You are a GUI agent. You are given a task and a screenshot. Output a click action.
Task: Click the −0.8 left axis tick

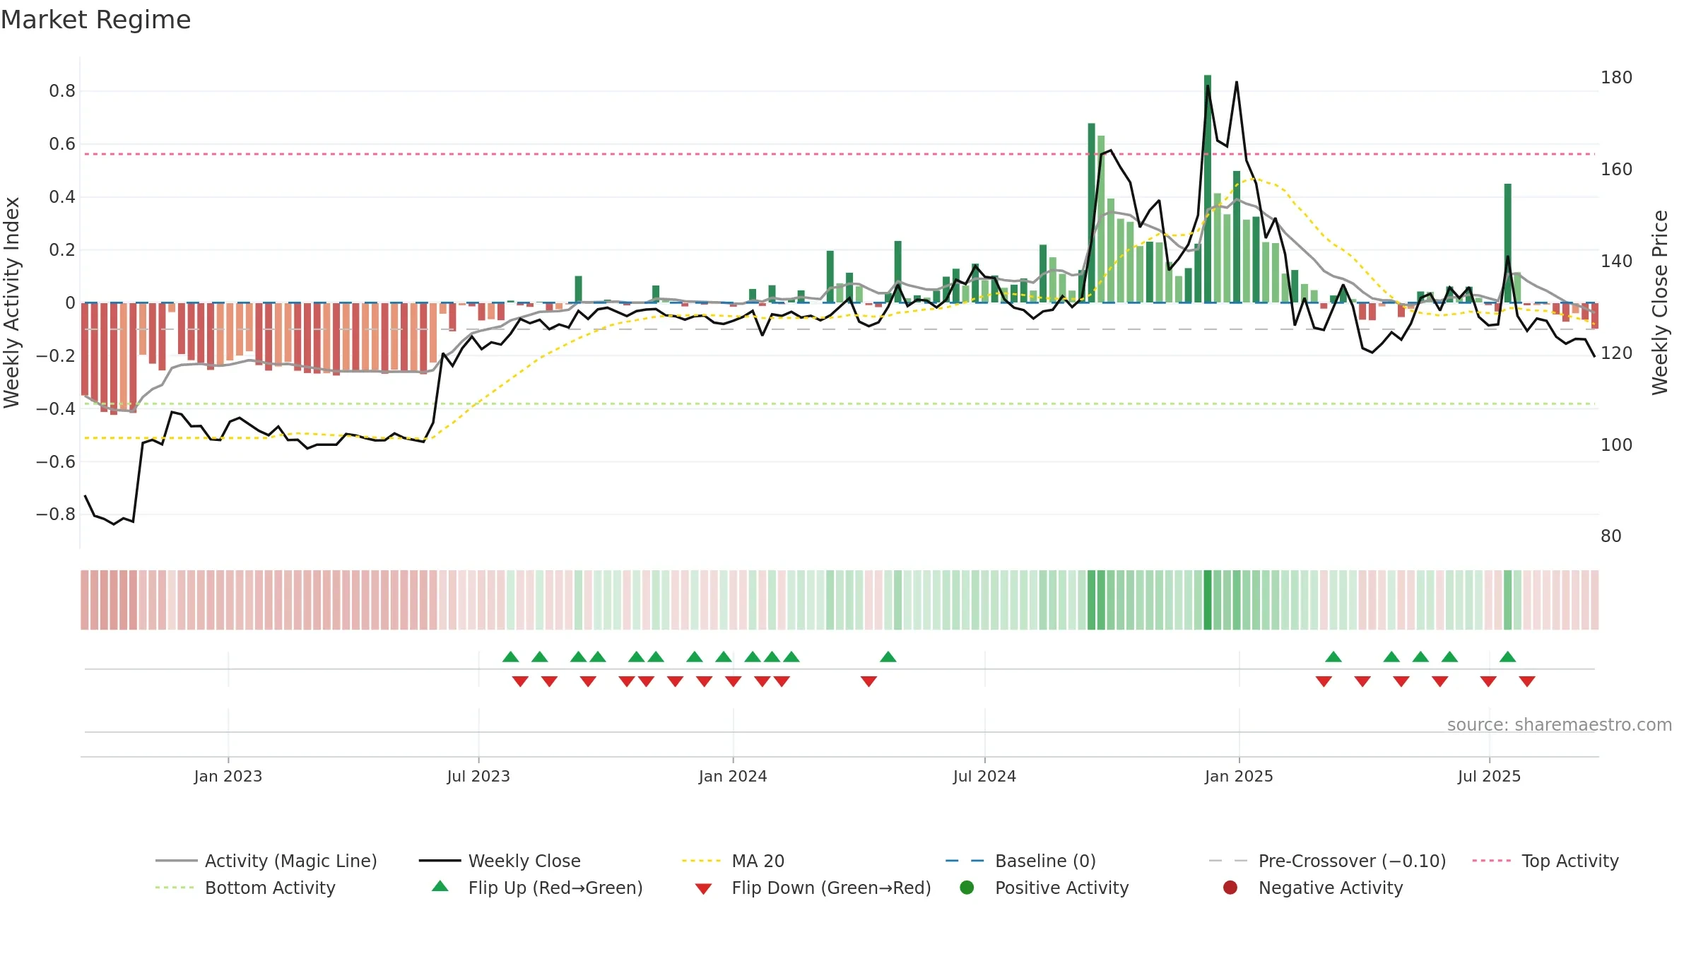point(56,514)
